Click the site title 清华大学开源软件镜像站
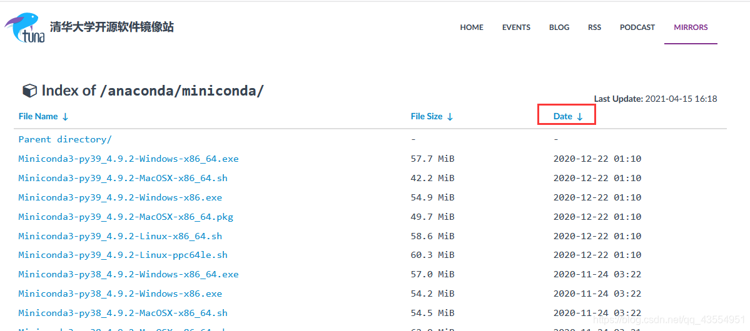The height and width of the screenshot is (331, 750). [112, 27]
